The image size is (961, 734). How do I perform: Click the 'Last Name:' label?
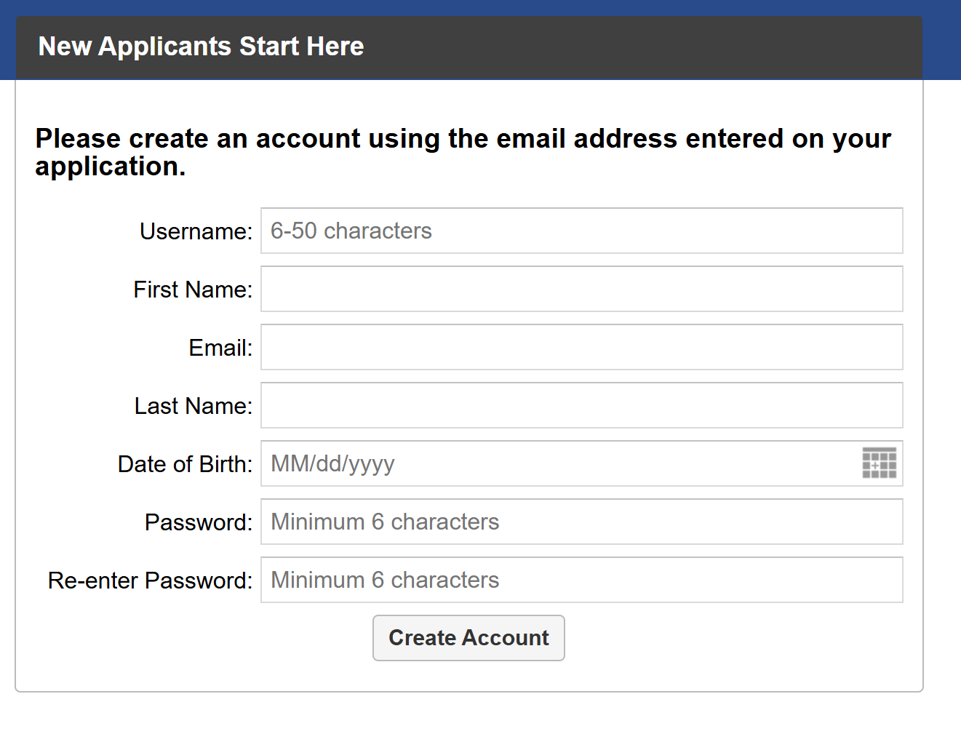click(x=194, y=406)
